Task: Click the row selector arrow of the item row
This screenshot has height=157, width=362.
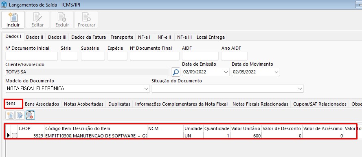Action: tap(8, 136)
